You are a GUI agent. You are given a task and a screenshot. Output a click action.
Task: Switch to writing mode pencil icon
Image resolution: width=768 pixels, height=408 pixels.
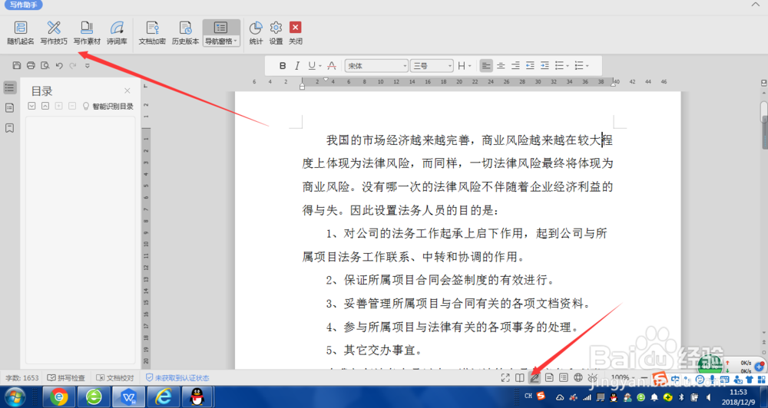click(535, 377)
